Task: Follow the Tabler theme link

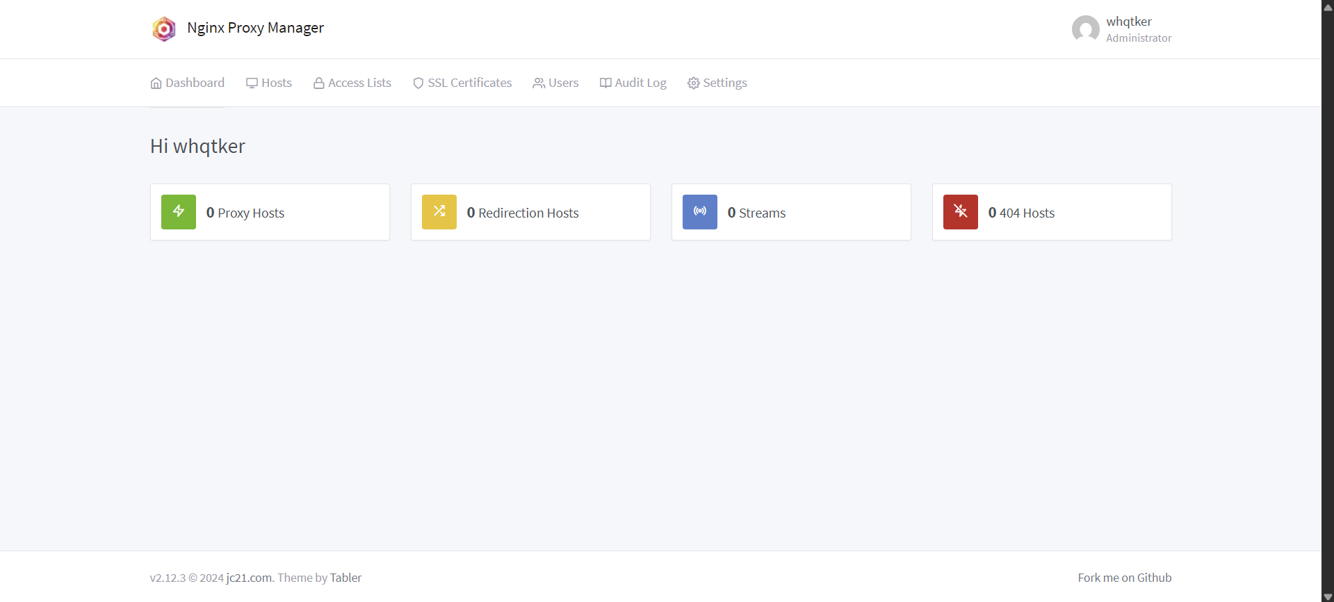Action: [345, 578]
